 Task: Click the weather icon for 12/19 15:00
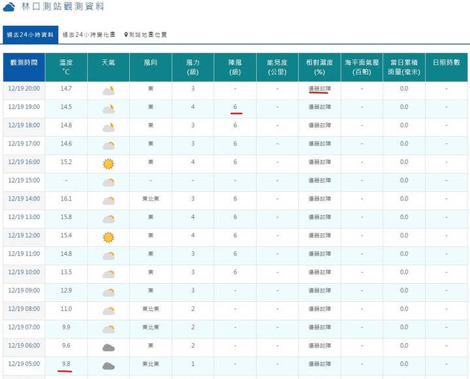[x=108, y=182]
